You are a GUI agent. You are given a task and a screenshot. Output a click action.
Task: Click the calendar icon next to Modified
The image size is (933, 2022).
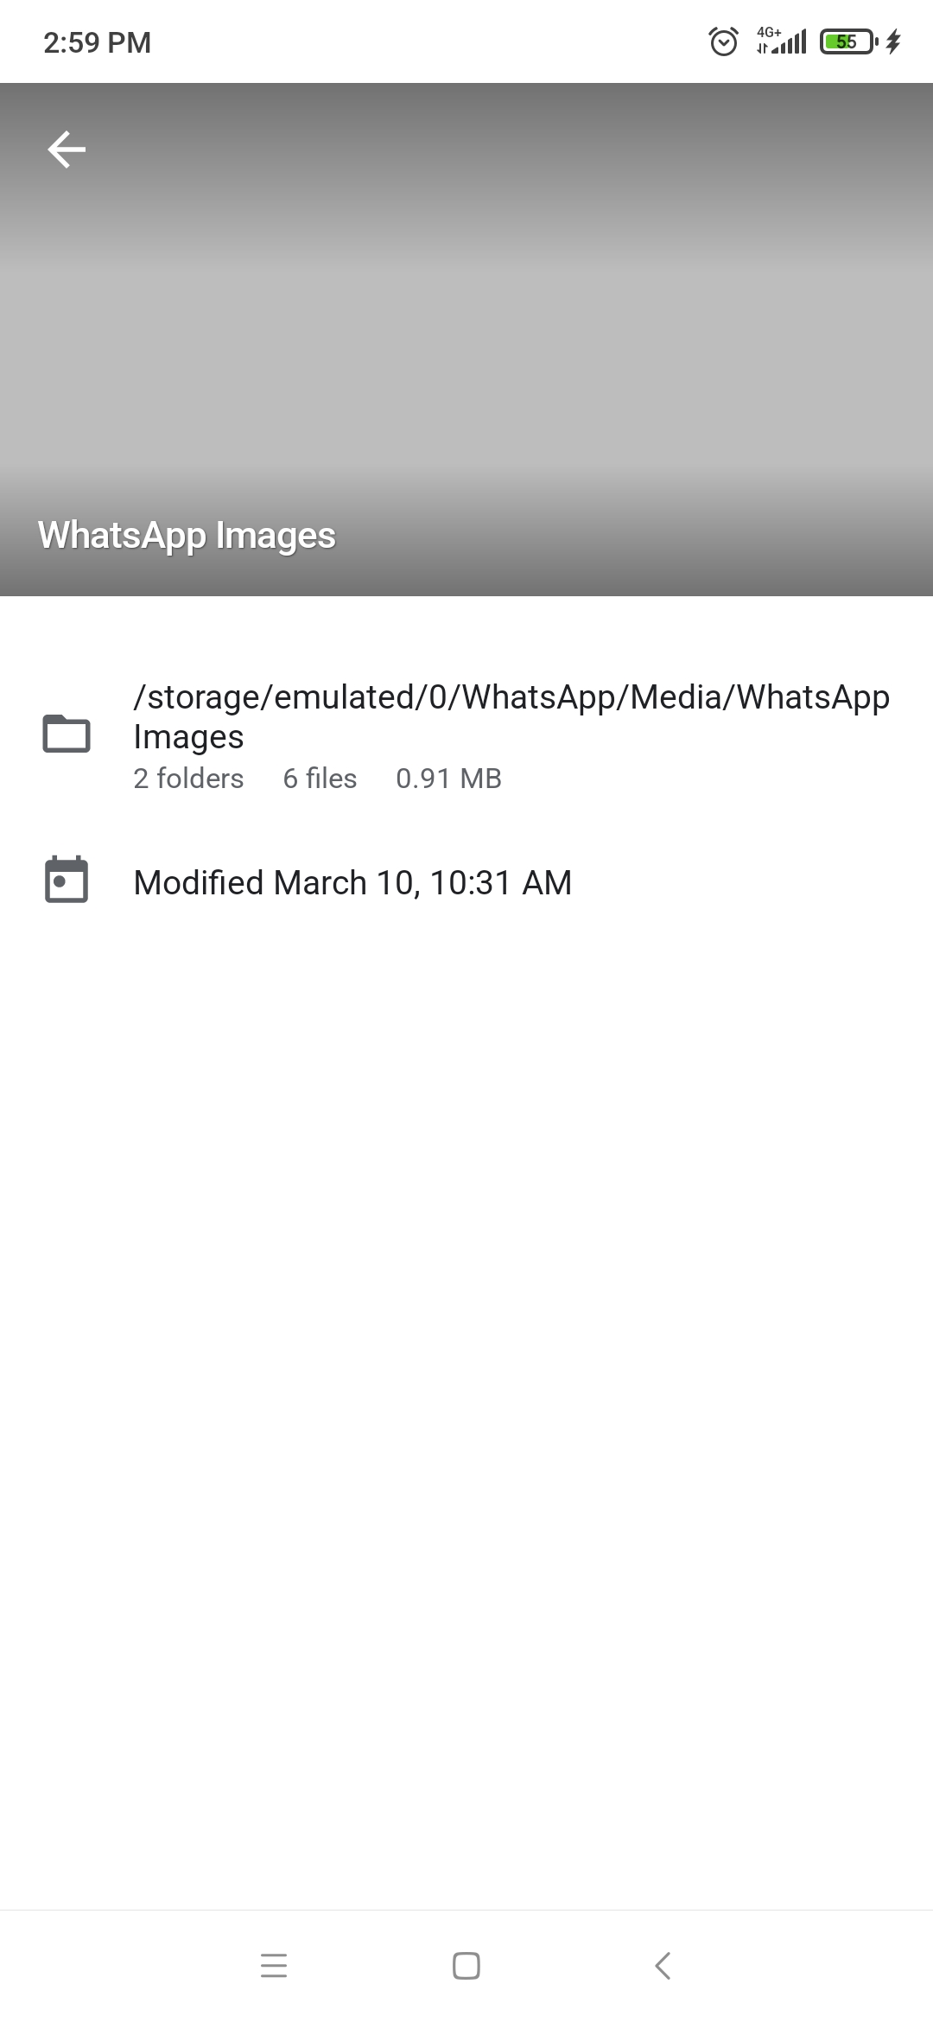(x=67, y=880)
